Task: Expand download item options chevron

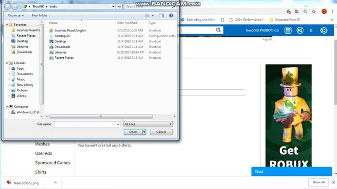Action: 55,183
